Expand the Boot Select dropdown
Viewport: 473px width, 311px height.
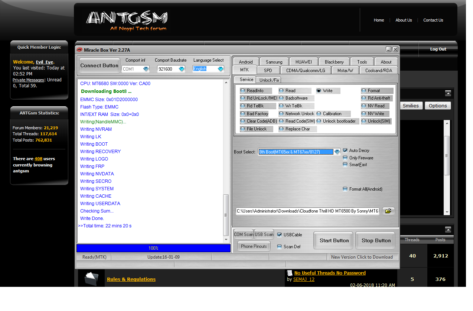[x=337, y=152]
